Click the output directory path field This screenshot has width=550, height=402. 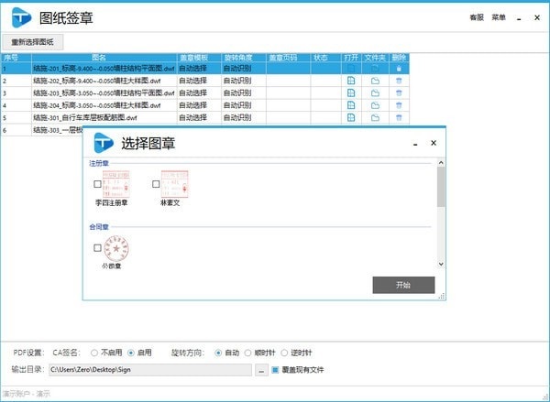point(149,370)
